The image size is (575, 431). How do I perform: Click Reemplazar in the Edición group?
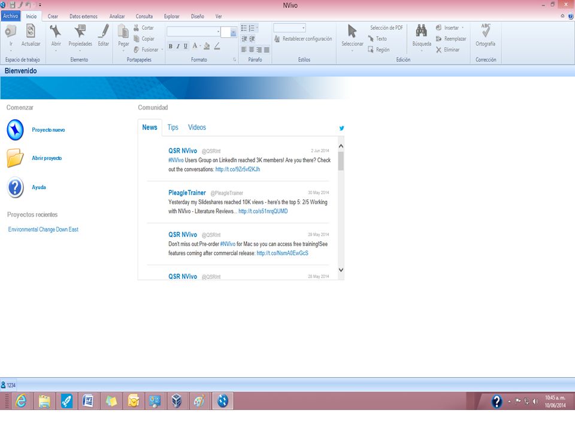pos(451,39)
